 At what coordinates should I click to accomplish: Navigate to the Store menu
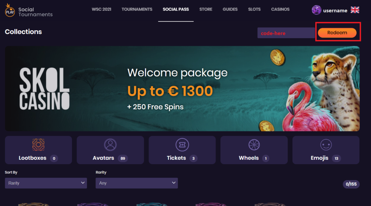206,9
